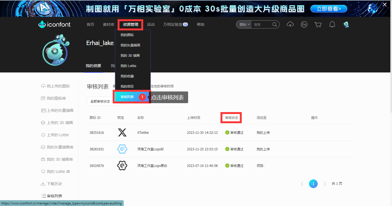Click into the 搜索 input field
Screen dimensions: 392x206
coord(261,24)
